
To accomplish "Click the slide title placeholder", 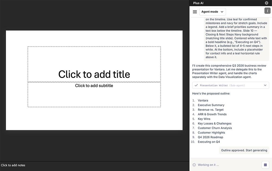I will [94, 74].
